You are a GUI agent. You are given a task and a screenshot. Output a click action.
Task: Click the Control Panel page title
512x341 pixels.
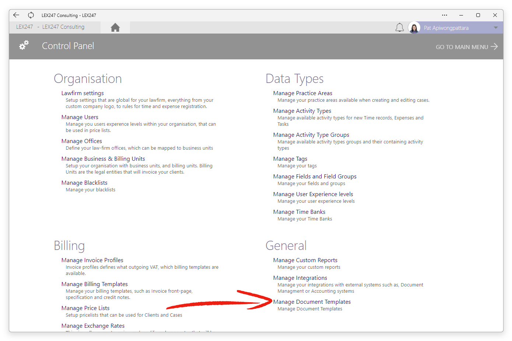click(x=68, y=46)
